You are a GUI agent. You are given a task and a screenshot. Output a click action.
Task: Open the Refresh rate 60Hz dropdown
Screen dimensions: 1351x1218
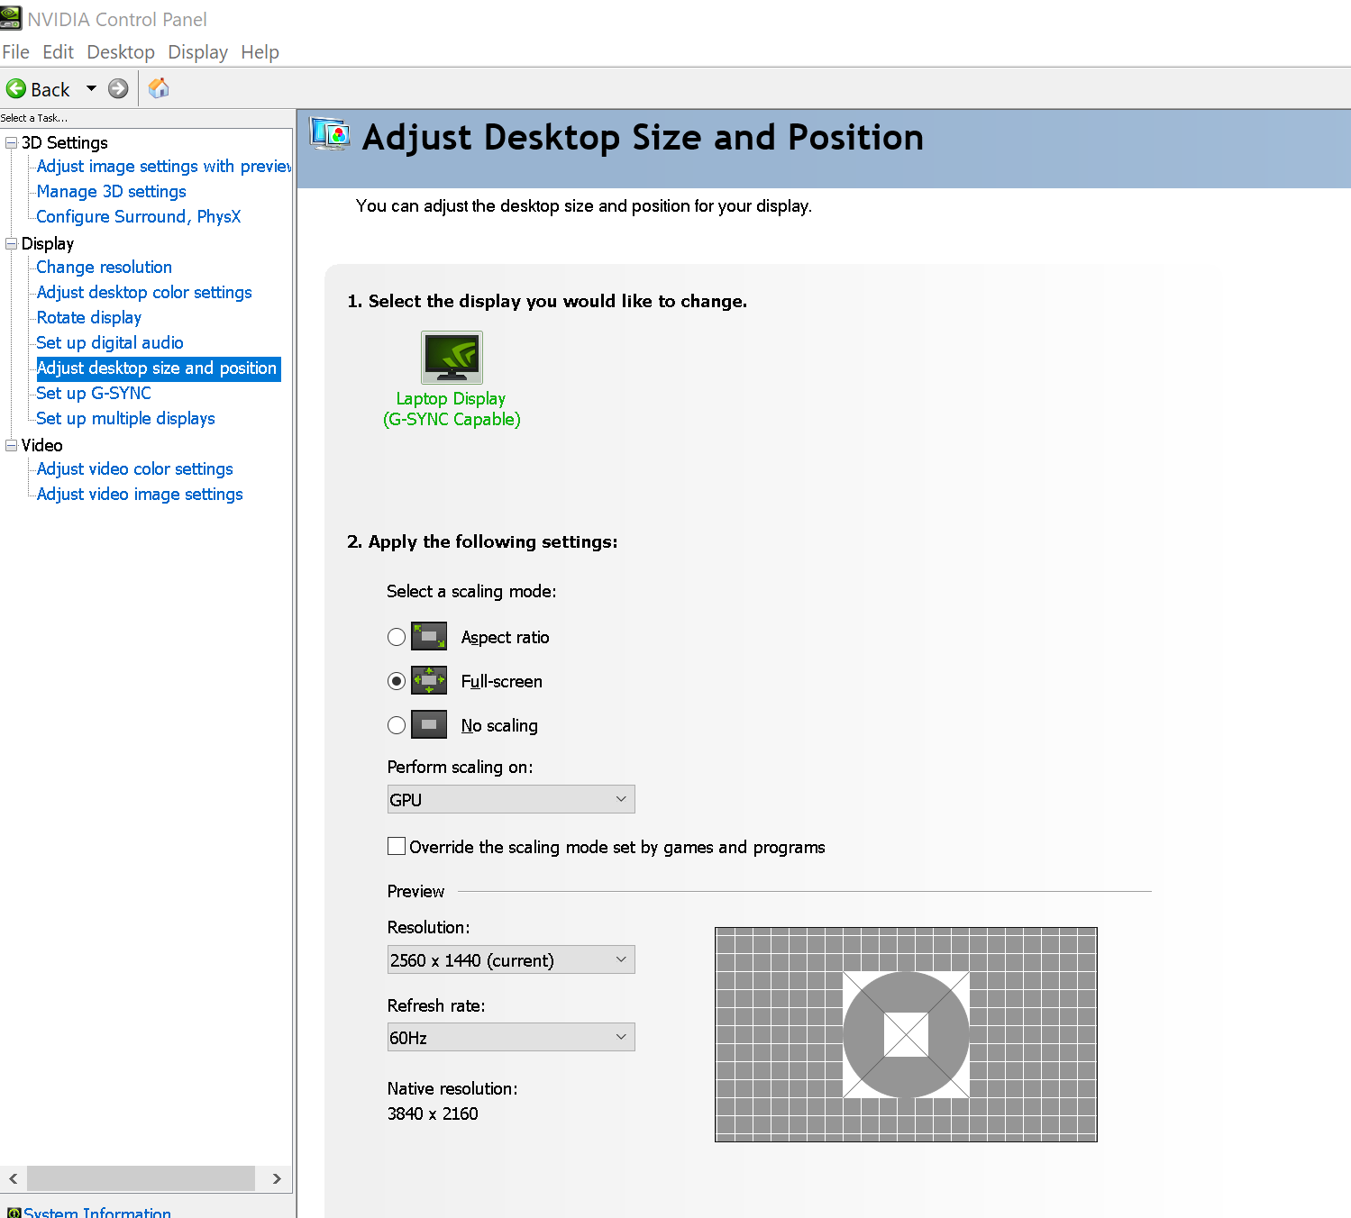pos(511,1037)
